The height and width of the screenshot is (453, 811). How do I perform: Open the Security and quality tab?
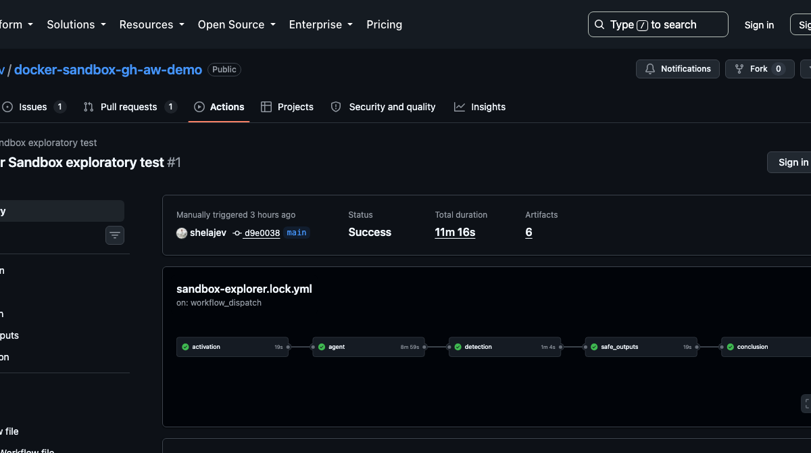(x=383, y=107)
